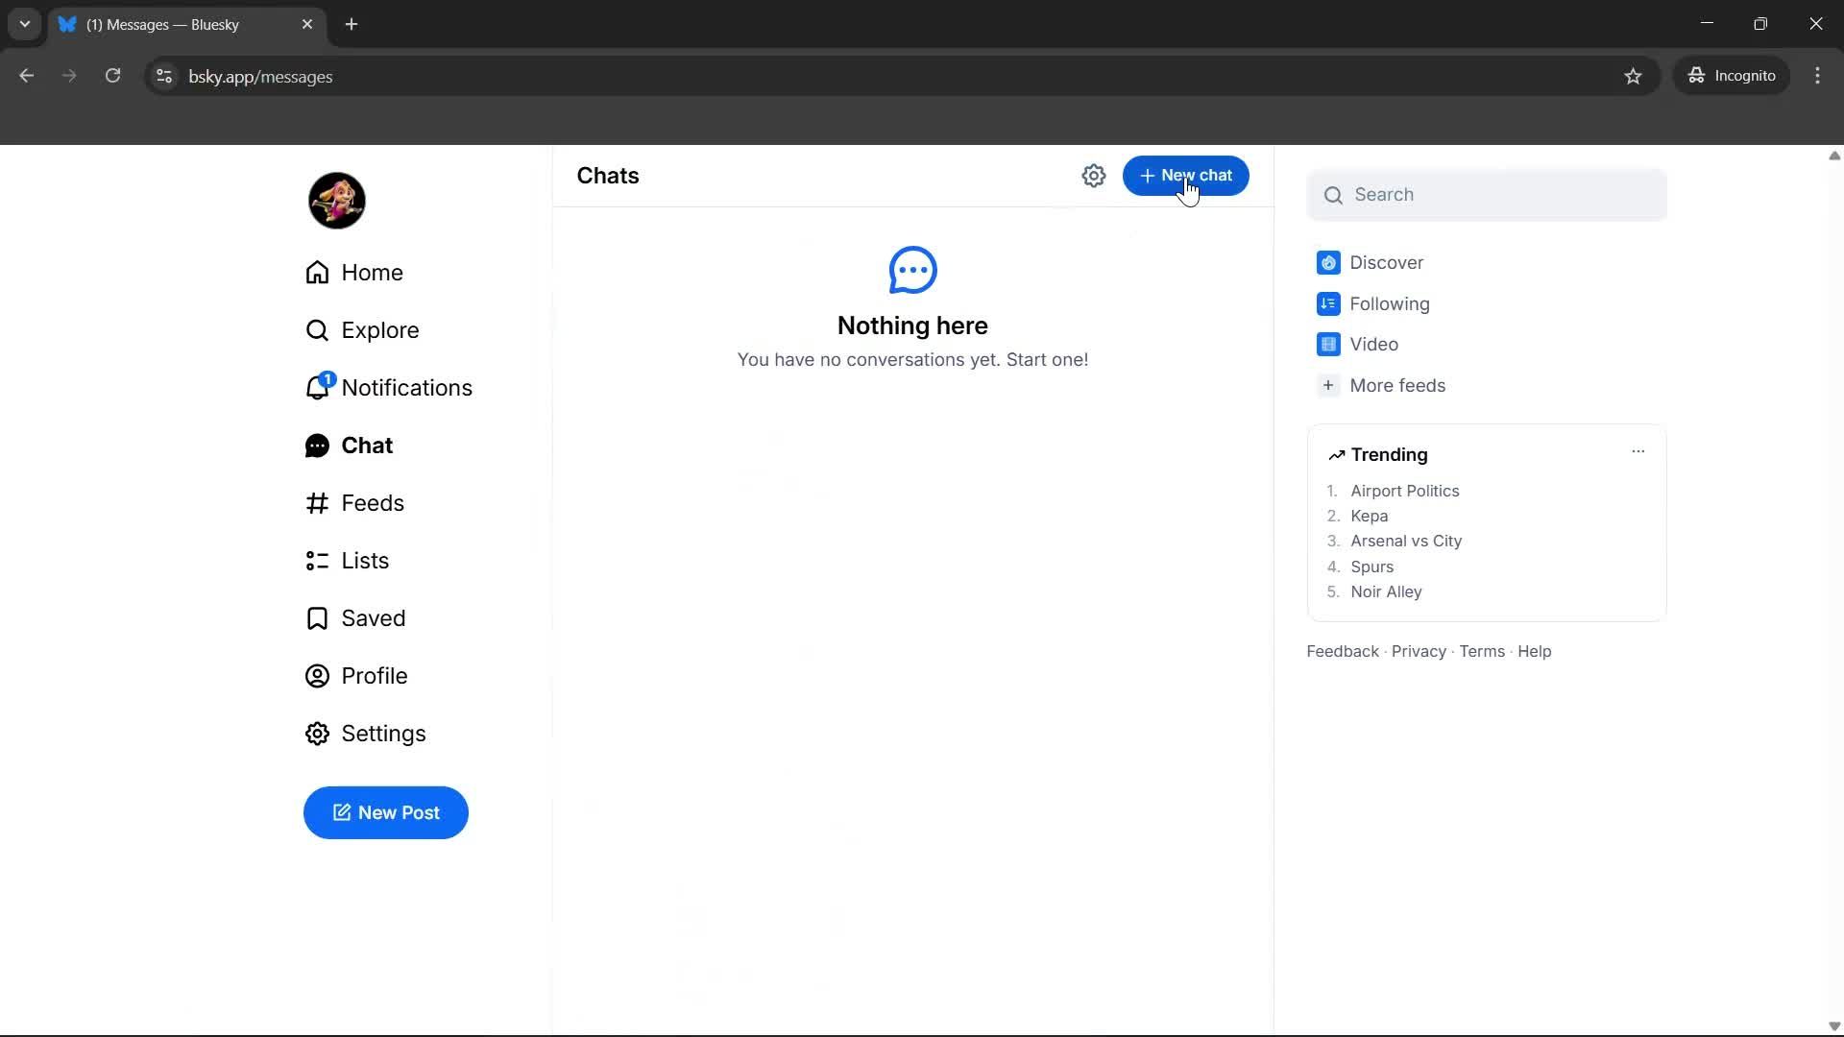
Task: Open the Trending options menu
Action: coord(1638,450)
